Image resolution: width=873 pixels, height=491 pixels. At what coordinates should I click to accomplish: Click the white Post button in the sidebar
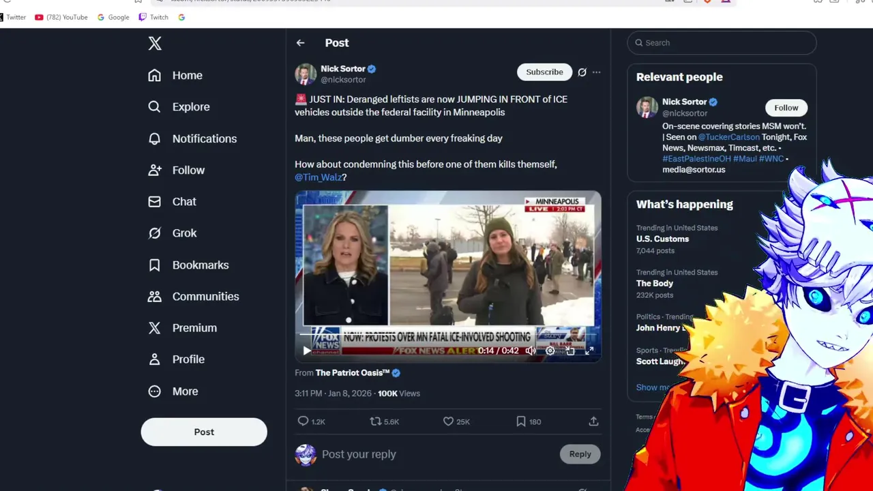click(204, 432)
